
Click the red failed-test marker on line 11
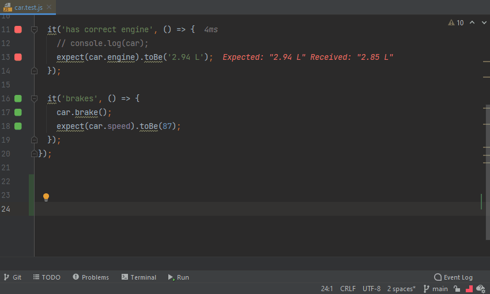click(x=18, y=29)
